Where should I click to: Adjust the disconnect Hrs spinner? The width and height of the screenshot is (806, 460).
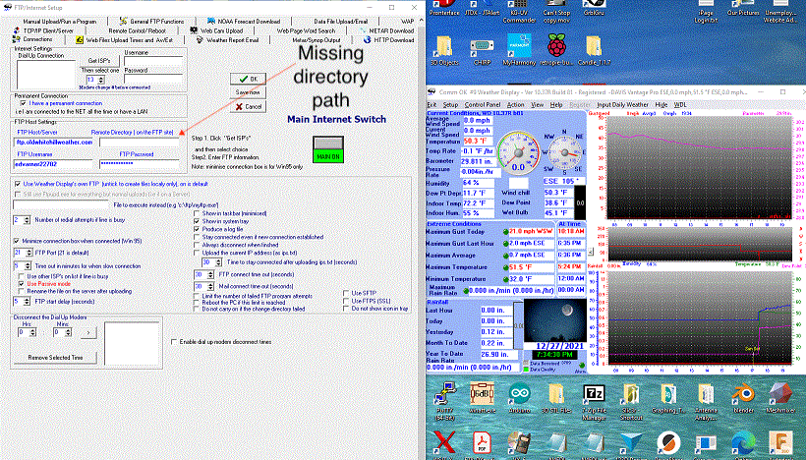(32, 332)
